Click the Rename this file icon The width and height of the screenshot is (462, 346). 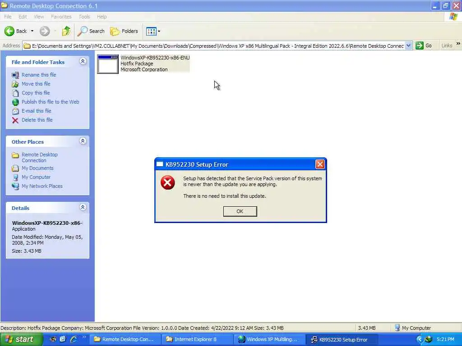(15, 75)
